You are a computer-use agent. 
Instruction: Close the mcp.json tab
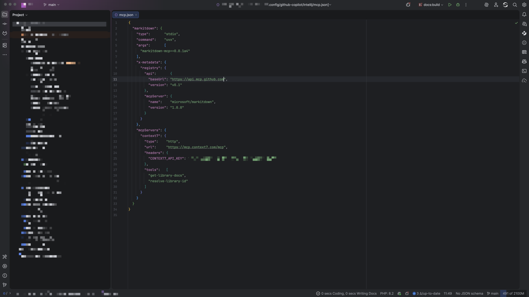pos(136,15)
